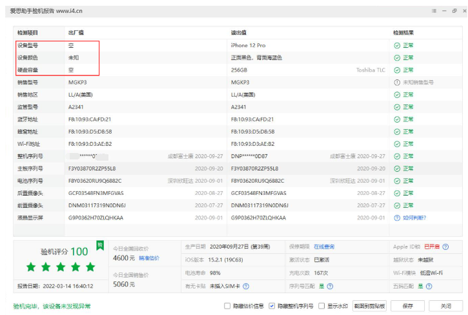The image size is (468, 315).
Task: Select factory battery serial F8Y03620RU9Q6882C
Action: click(95, 181)
